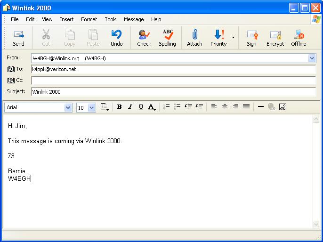The height and width of the screenshot is (242, 323).
Task: Open the font size 10 dropdown
Action: (x=91, y=107)
